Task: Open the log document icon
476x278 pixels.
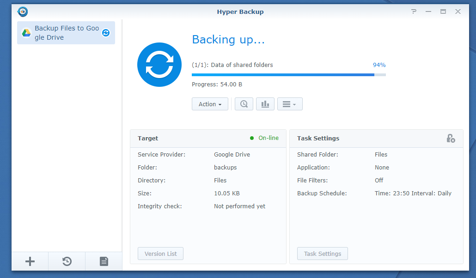Action: (x=104, y=261)
